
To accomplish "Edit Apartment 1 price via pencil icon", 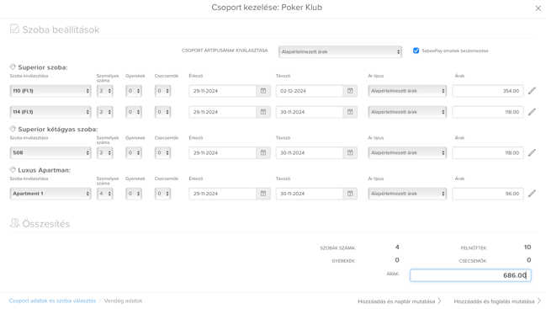I will tap(532, 194).
